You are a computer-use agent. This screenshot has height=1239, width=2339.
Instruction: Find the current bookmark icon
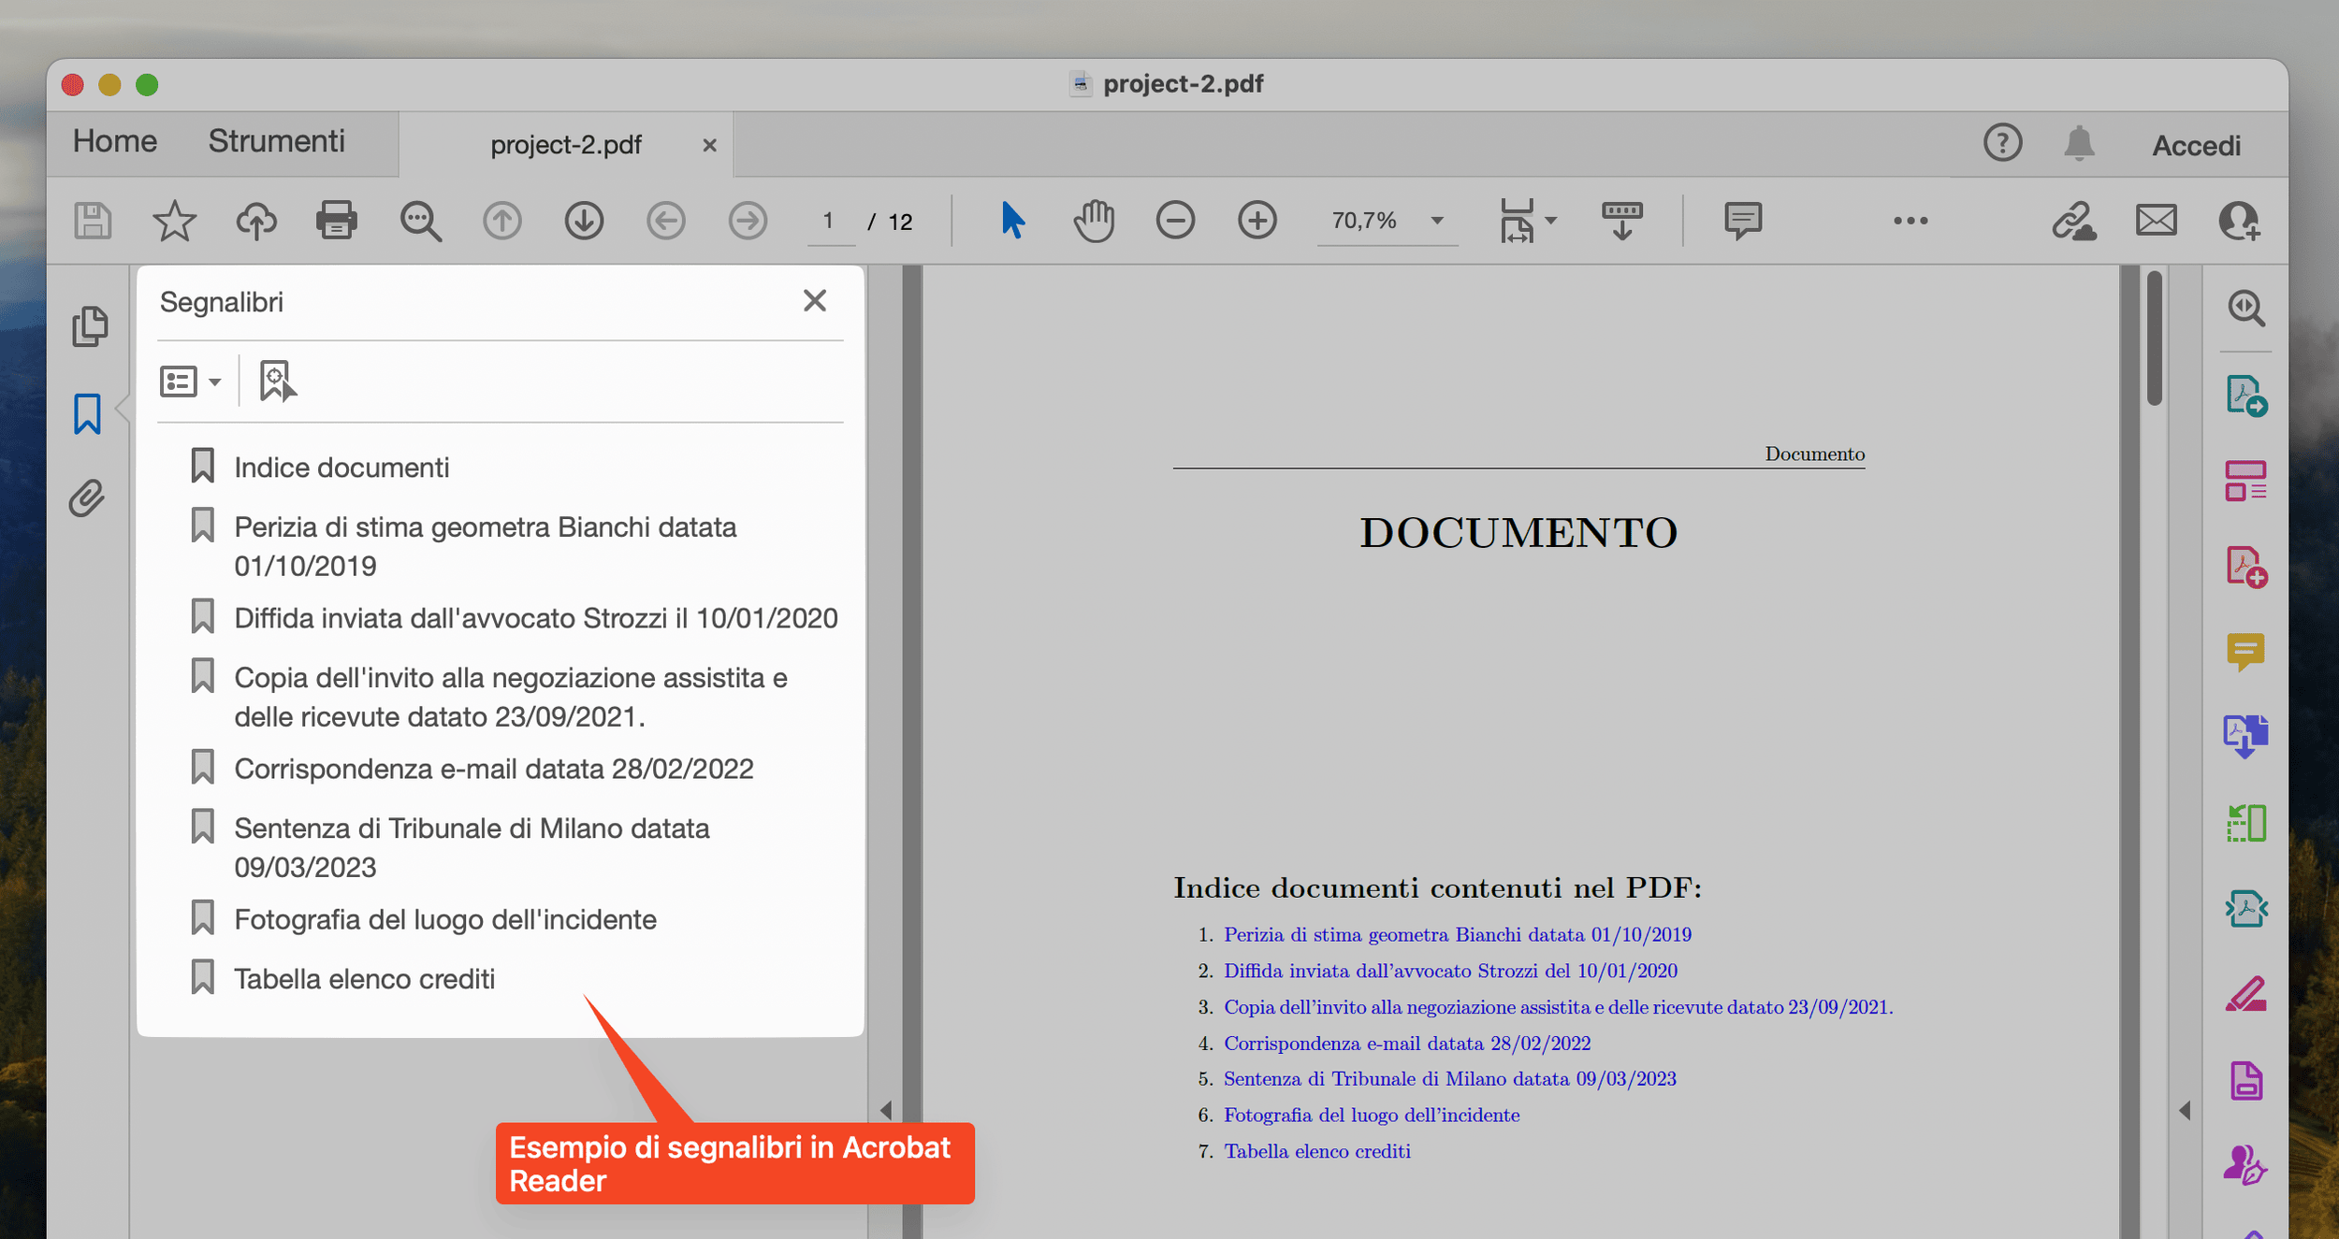pyautogui.click(x=278, y=382)
